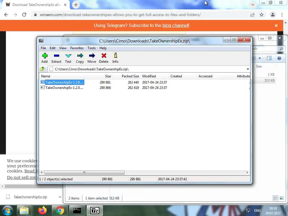Open the Explorer view options dropdown
The height and width of the screenshot is (216, 288).
(x=260, y=58)
